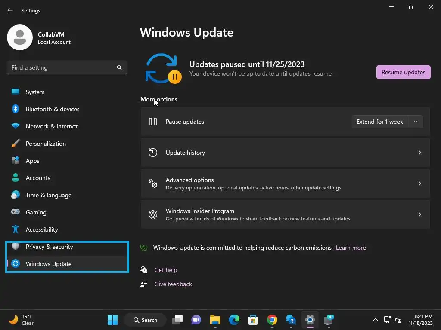Show hidden system tray icons

point(375,320)
